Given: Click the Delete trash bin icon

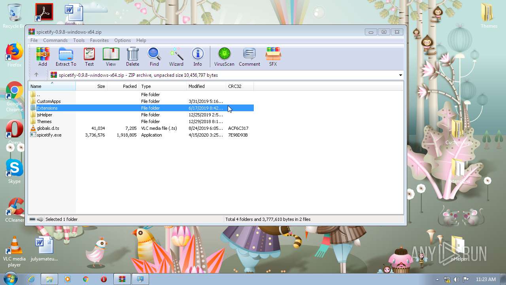Looking at the screenshot, I should point(132,57).
